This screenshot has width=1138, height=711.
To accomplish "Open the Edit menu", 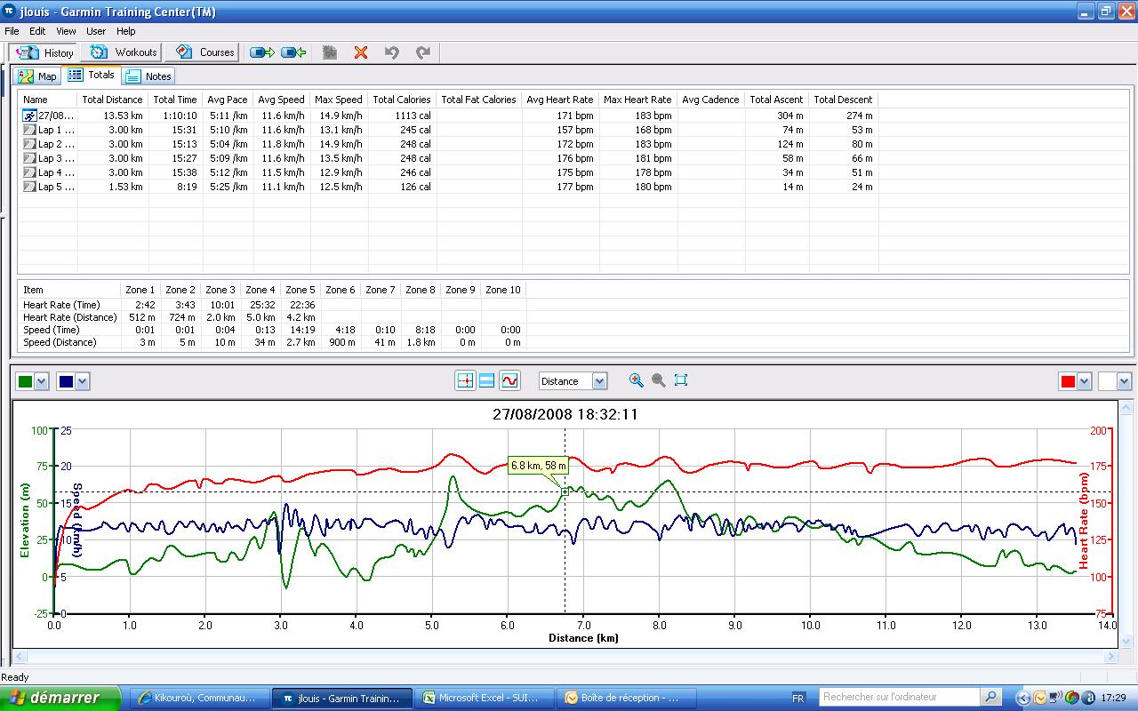I will (37, 31).
